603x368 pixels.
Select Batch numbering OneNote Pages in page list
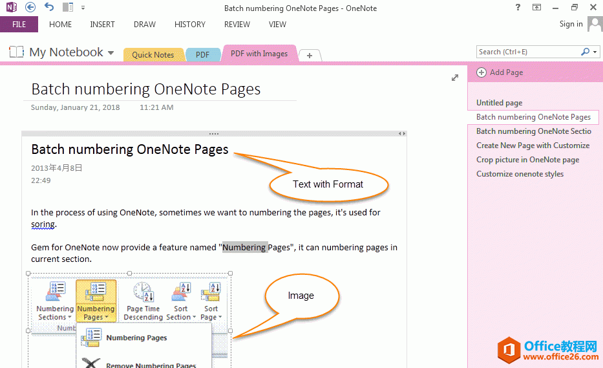(533, 117)
